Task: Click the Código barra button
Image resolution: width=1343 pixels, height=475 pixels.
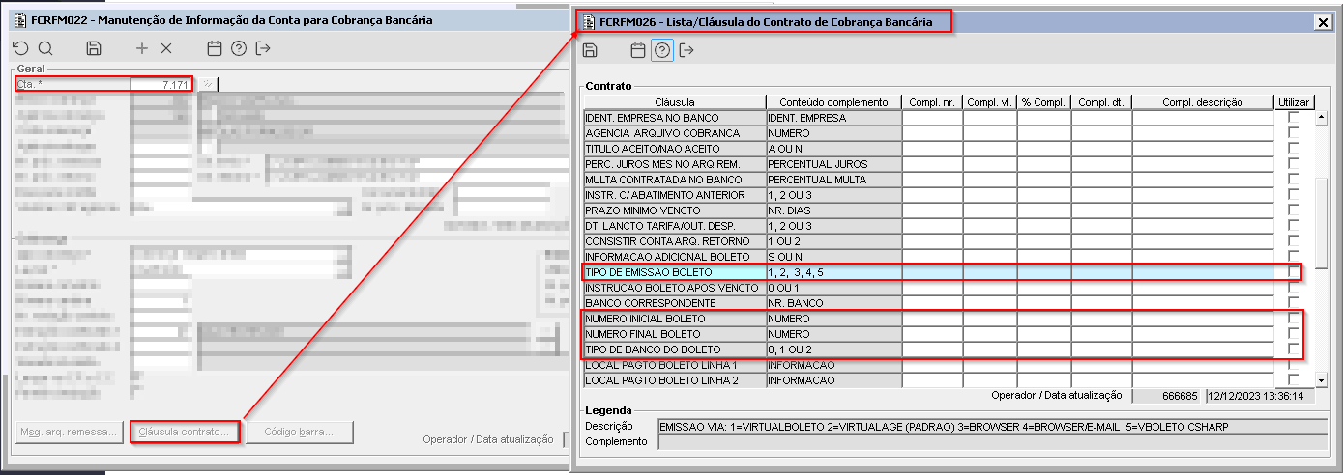Action: pyautogui.click(x=299, y=432)
